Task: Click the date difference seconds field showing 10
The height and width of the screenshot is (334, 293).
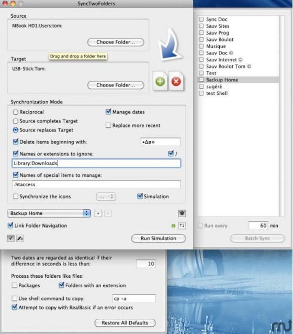Action: tap(146, 264)
